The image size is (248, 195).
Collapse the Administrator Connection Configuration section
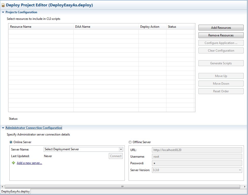[3, 128]
